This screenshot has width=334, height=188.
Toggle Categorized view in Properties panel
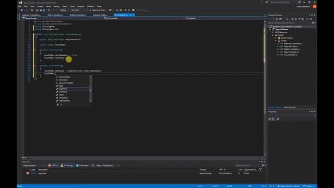(270, 119)
